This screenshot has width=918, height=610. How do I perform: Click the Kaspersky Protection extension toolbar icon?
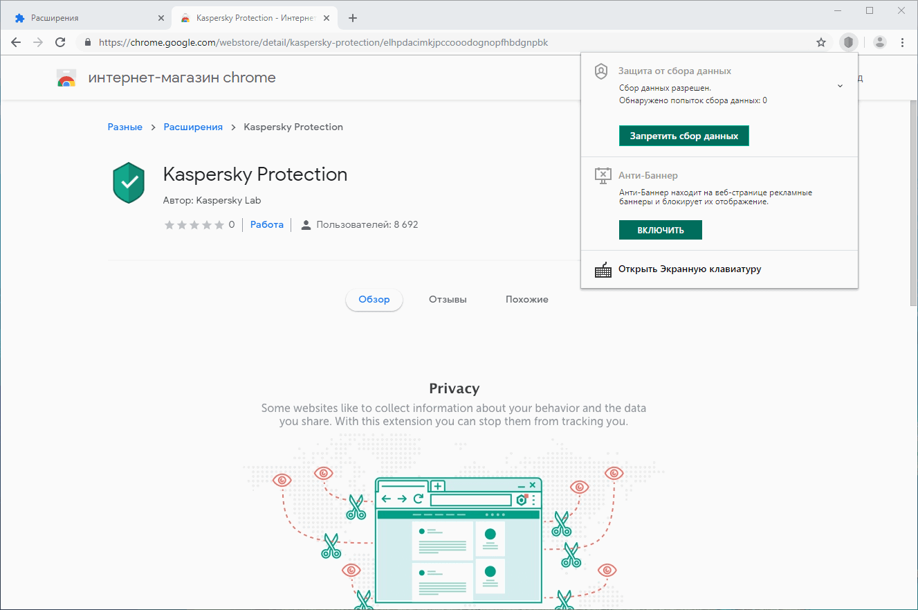tap(848, 42)
